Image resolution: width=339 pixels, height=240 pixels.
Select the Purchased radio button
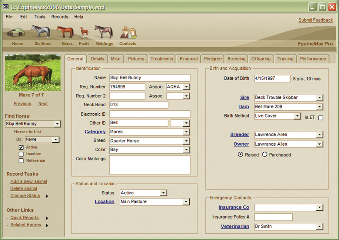[x=265, y=154]
